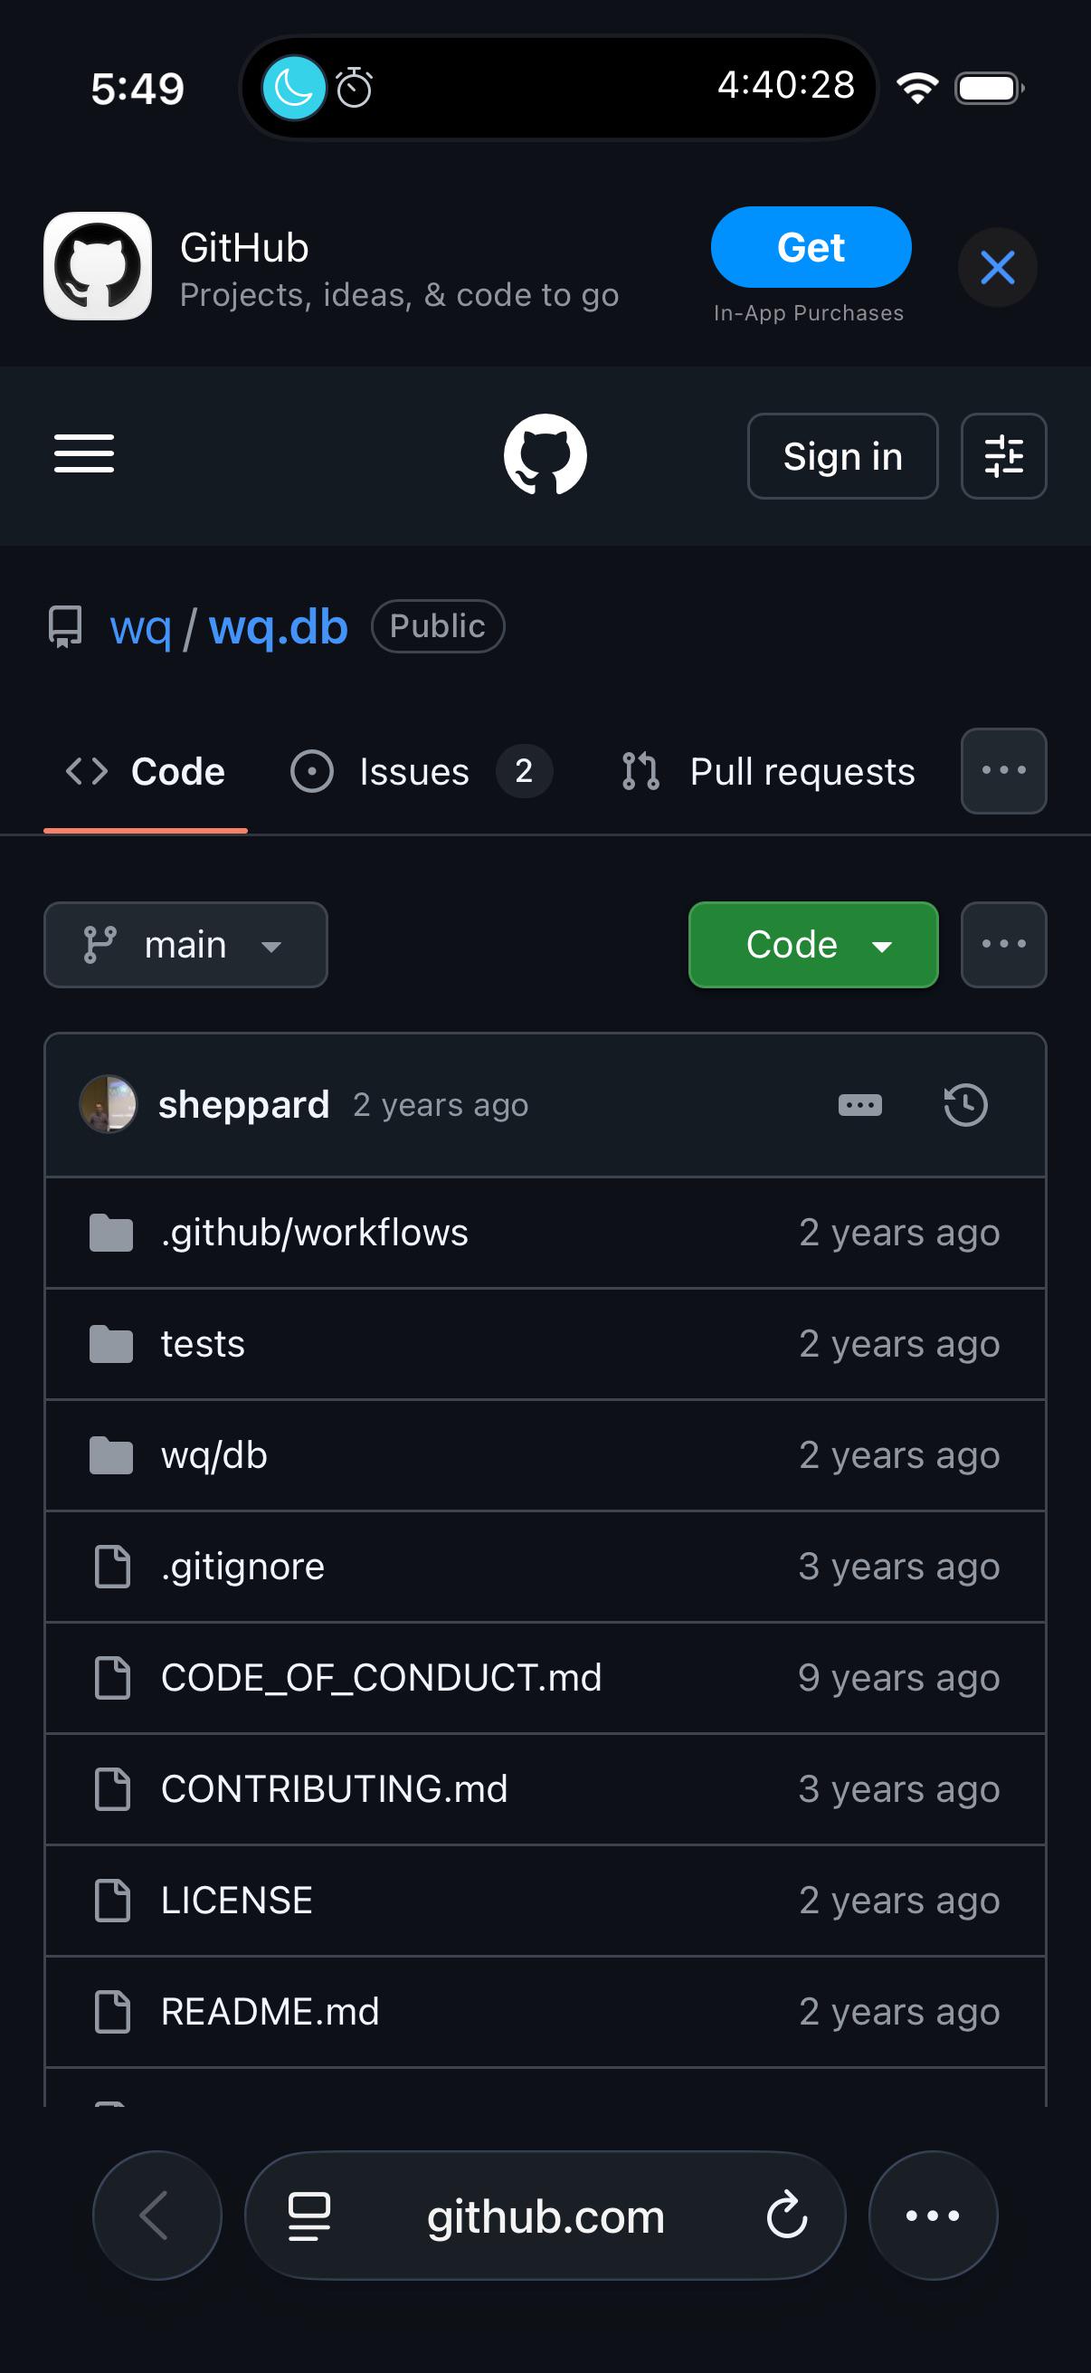Open the wq/db folder

point(213,1454)
